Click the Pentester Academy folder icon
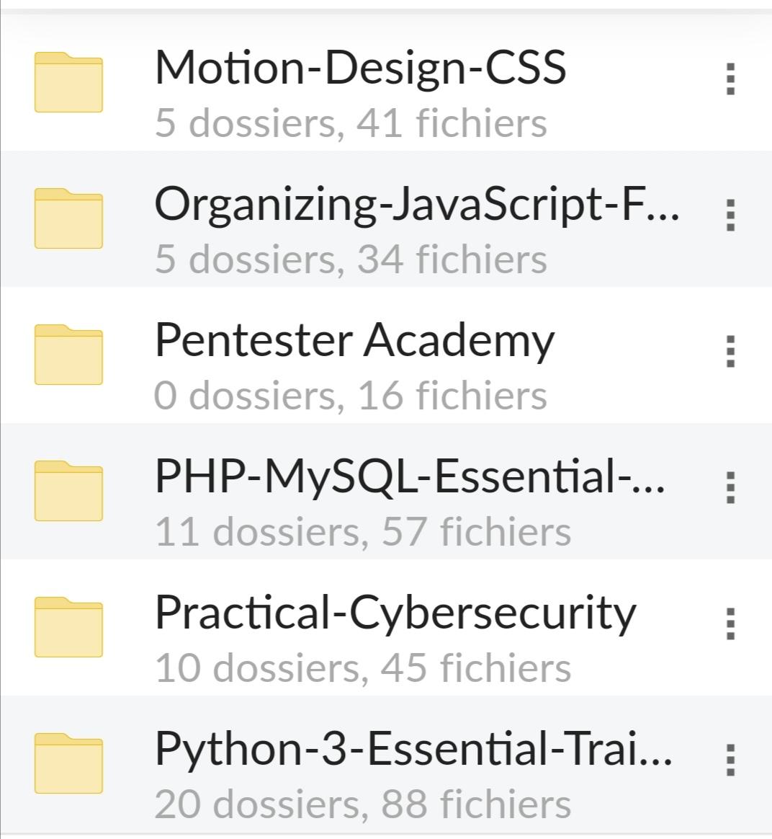The height and width of the screenshot is (839, 772). tap(69, 355)
